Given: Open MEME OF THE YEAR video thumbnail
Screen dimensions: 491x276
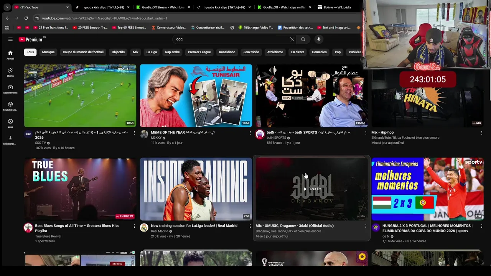Looking at the screenshot, I should tap(196, 95).
